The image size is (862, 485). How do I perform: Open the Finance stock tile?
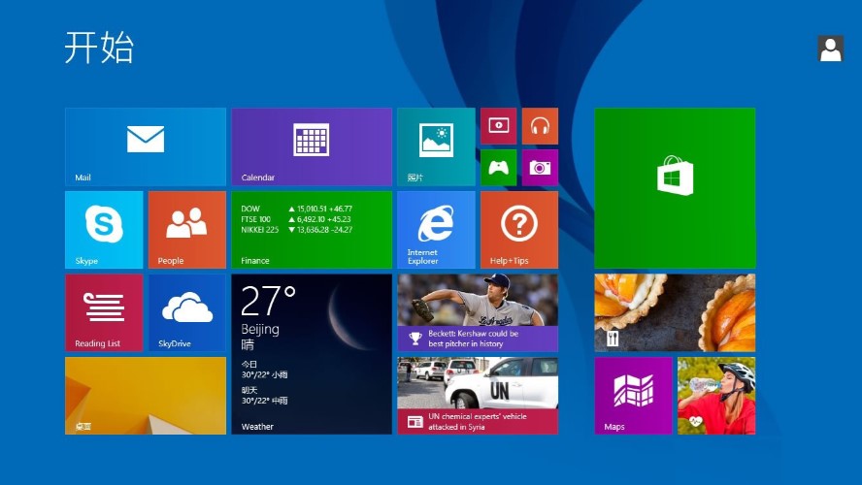[312, 230]
